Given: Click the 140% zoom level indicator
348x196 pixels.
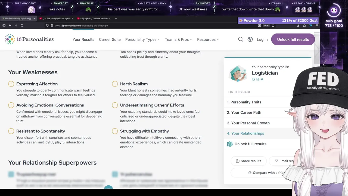Looking at the screenshot, I should 266,26.
